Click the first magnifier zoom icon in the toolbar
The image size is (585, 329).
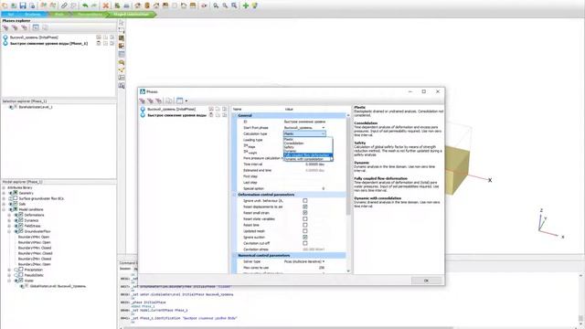[216, 5]
